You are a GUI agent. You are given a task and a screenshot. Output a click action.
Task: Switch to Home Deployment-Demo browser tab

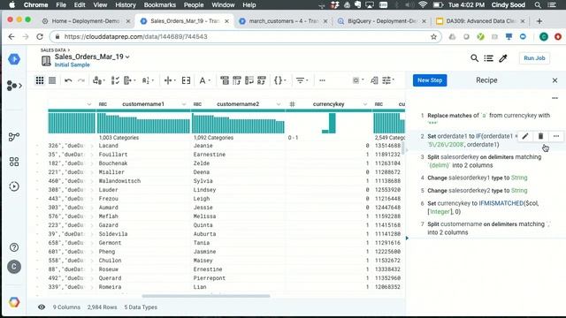[x=86, y=21]
